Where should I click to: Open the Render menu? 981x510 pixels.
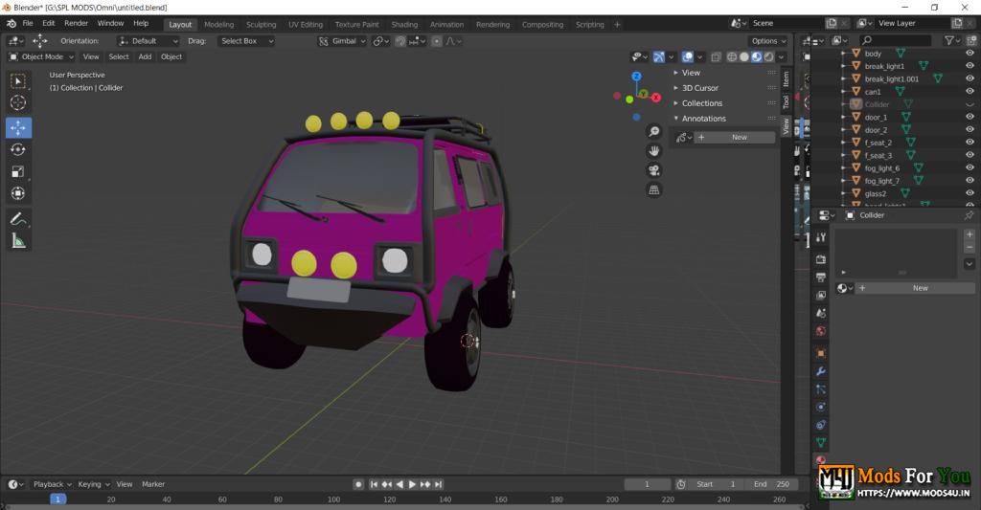point(77,23)
